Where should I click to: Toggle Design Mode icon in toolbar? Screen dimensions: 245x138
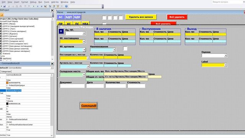46,6
